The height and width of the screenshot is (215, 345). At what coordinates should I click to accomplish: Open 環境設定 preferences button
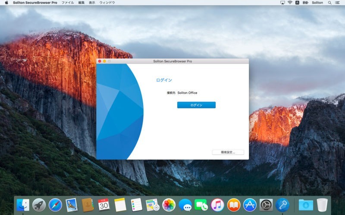(x=228, y=152)
